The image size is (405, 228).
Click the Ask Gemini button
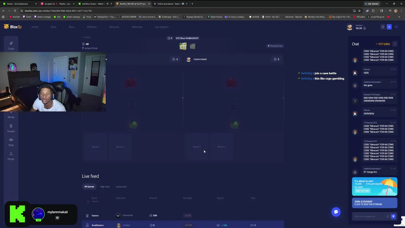(x=371, y=4)
